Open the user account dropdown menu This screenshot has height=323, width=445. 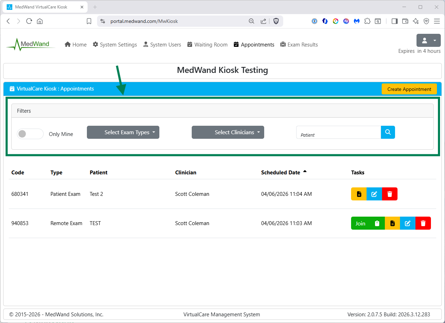tap(428, 41)
